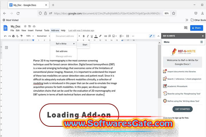The image size is (206, 137).
Task: Click the 80% zoom indicator in address bar
Action: (x=167, y=13)
